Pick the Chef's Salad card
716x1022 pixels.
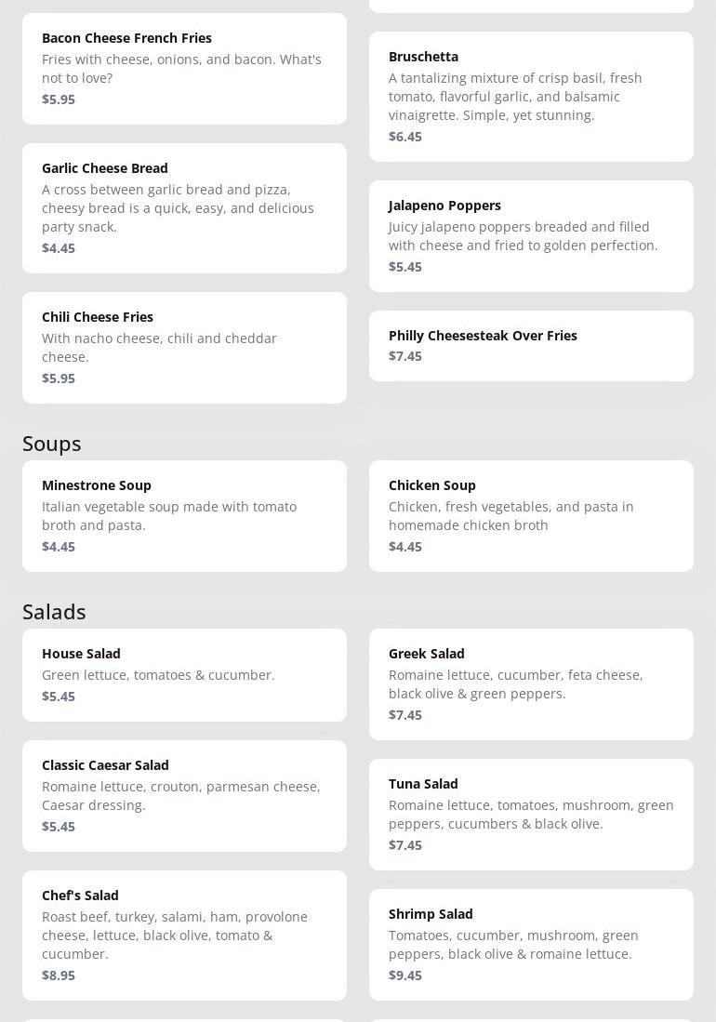coord(184,935)
